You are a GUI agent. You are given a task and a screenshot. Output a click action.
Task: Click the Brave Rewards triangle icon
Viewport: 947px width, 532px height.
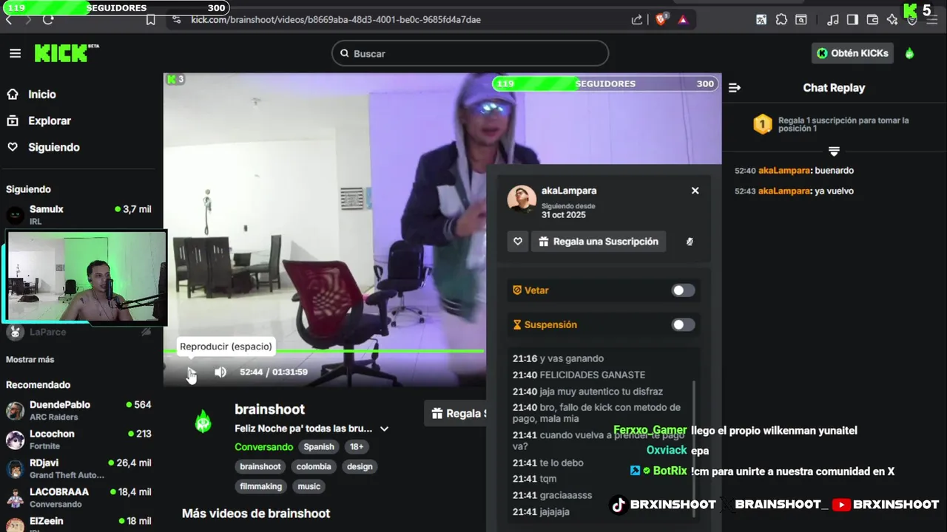click(683, 20)
